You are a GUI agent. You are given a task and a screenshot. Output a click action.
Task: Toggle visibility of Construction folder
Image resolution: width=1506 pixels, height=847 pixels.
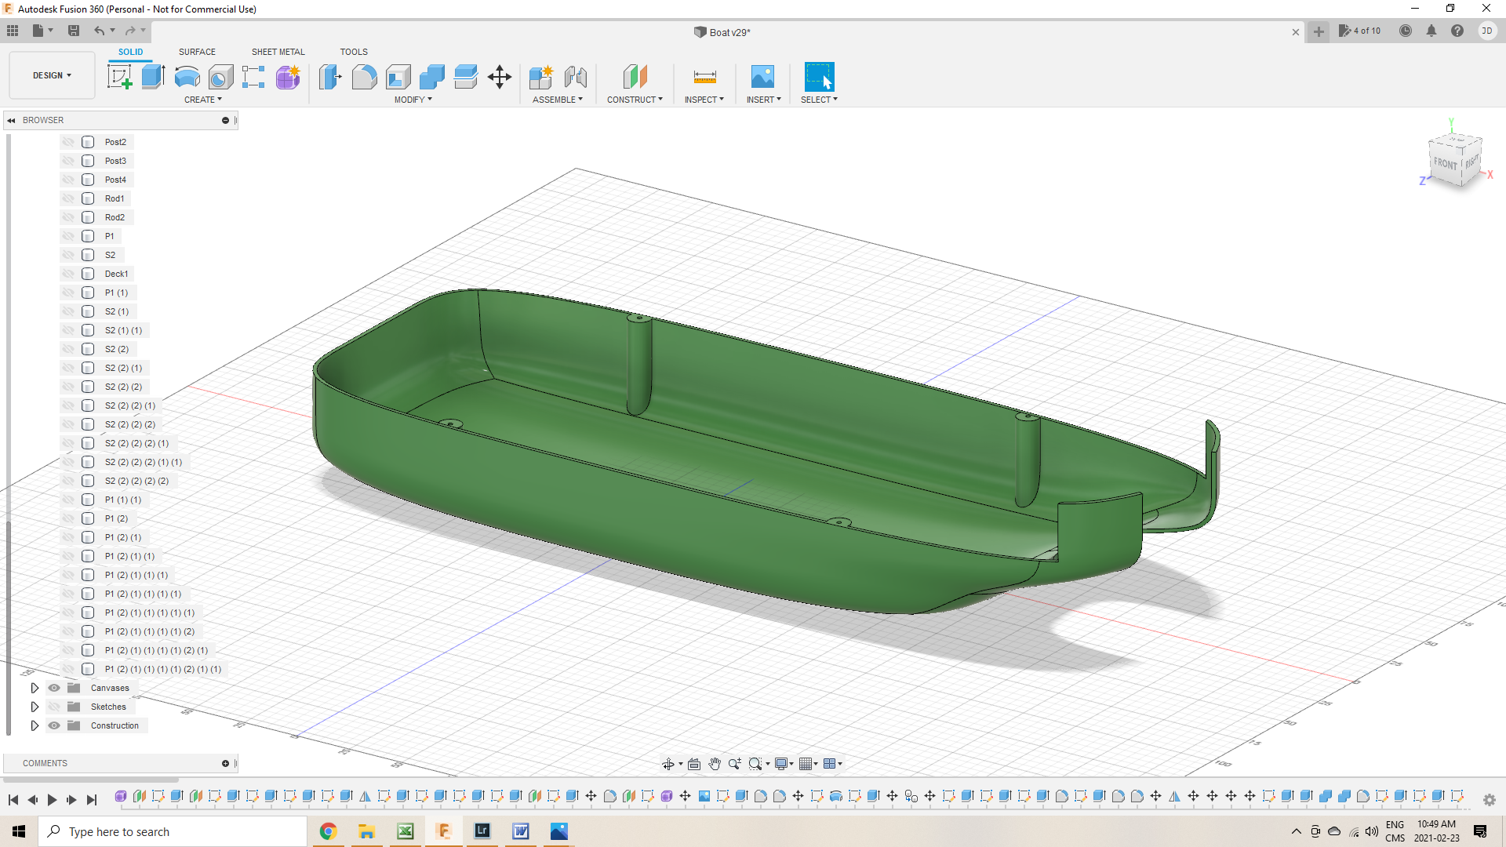(x=54, y=725)
